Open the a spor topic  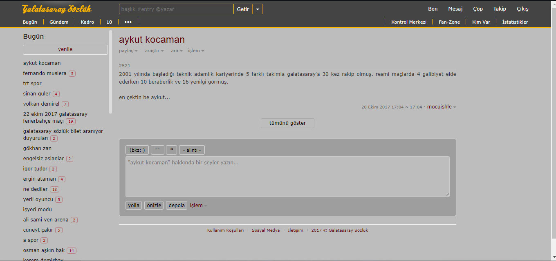[x=31, y=240]
